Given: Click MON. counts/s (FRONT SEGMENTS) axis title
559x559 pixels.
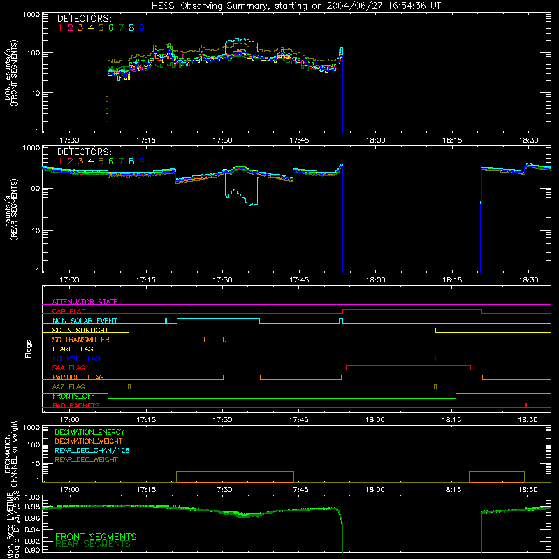Looking at the screenshot, I should pyautogui.click(x=11, y=73).
